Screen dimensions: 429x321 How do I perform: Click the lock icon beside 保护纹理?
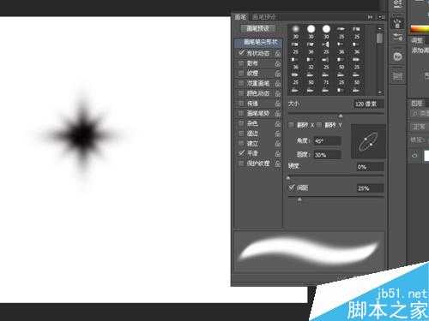pos(278,163)
